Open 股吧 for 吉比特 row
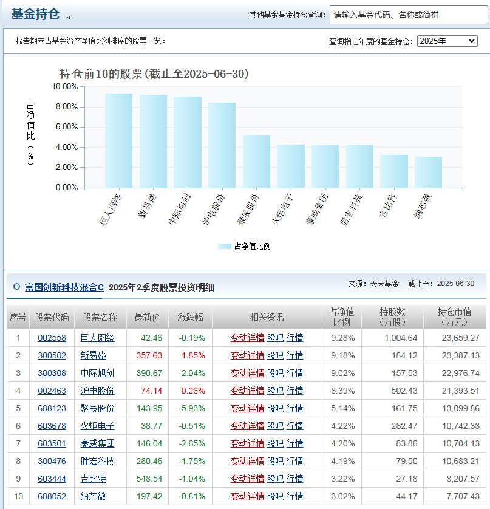This screenshot has height=509, width=490. coord(275,479)
